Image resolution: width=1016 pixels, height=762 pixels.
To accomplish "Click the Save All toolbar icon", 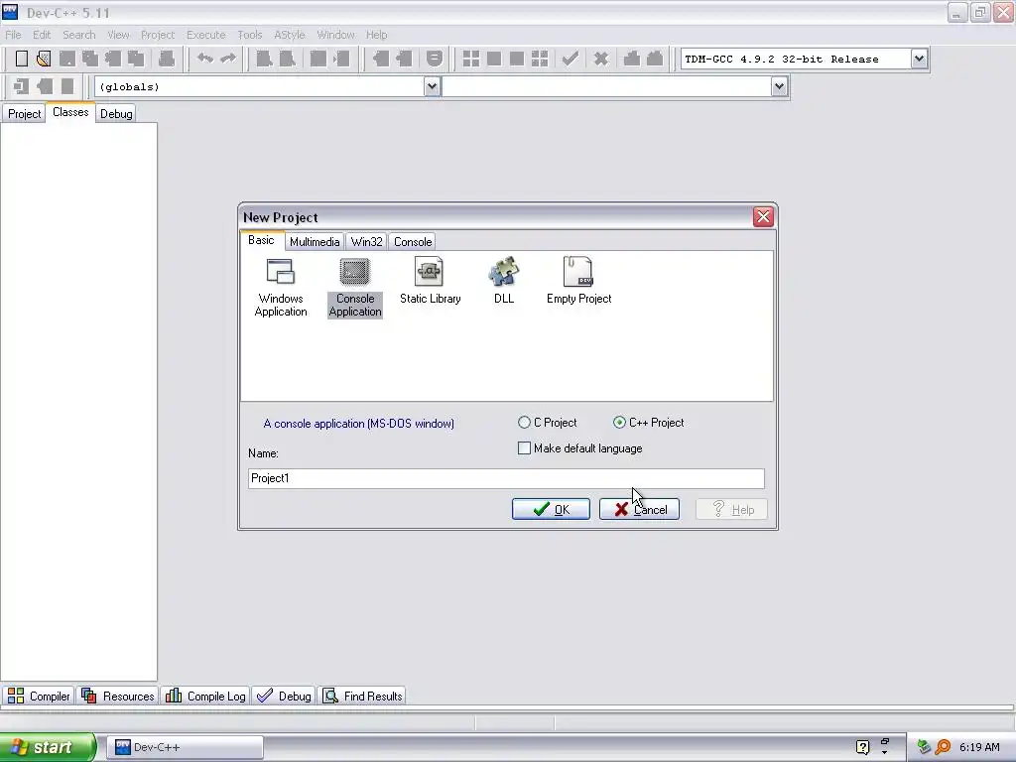I will point(89,59).
